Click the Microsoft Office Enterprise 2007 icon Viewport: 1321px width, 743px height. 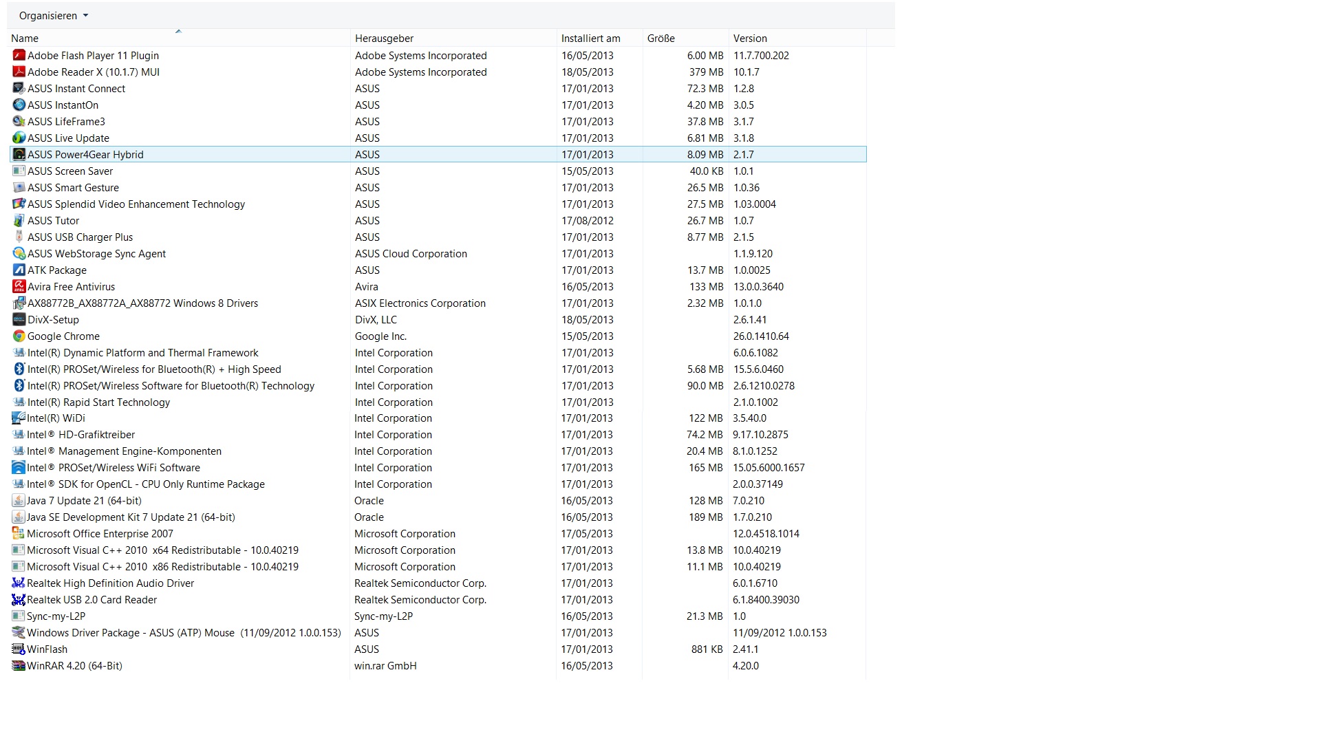19,533
